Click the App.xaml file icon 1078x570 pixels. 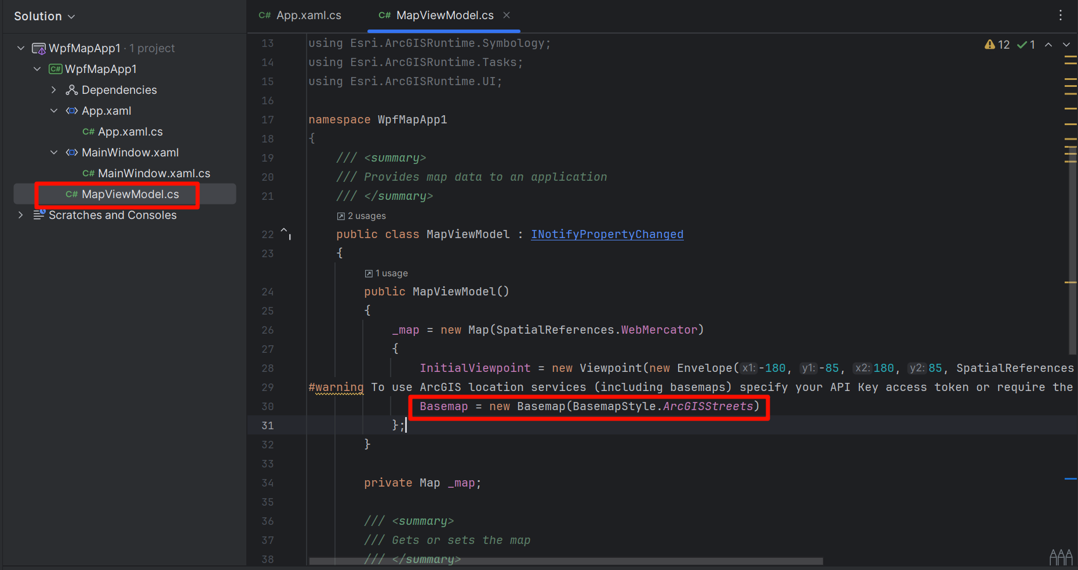(72, 111)
